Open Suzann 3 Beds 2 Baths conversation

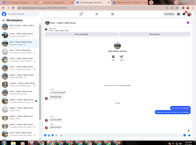19,76
